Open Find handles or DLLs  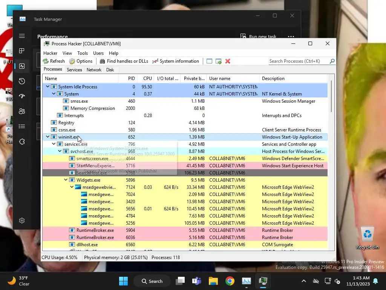(124, 61)
